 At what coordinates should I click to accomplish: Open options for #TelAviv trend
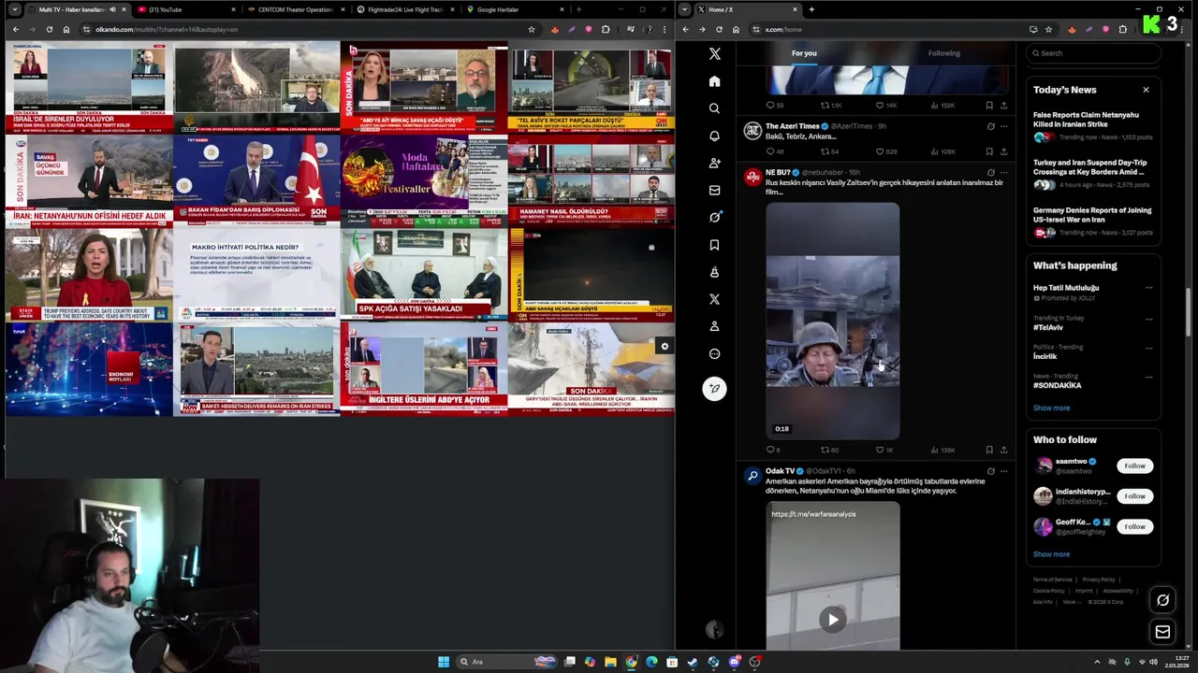click(1148, 318)
